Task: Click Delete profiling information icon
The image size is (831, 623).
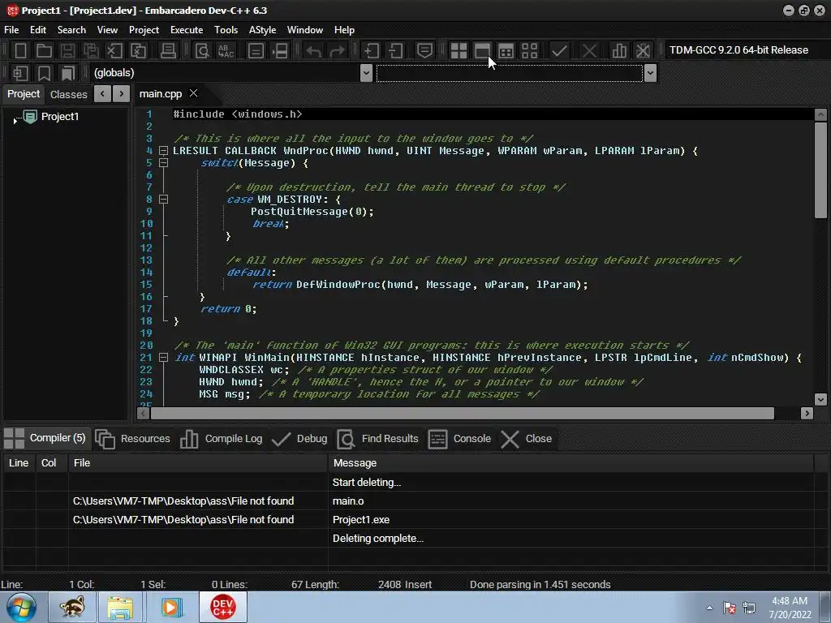Action: pos(643,51)
